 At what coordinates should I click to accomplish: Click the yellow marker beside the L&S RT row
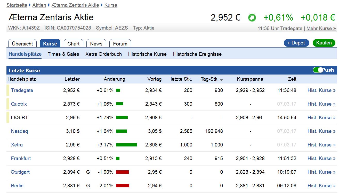[x=8, y=117]
